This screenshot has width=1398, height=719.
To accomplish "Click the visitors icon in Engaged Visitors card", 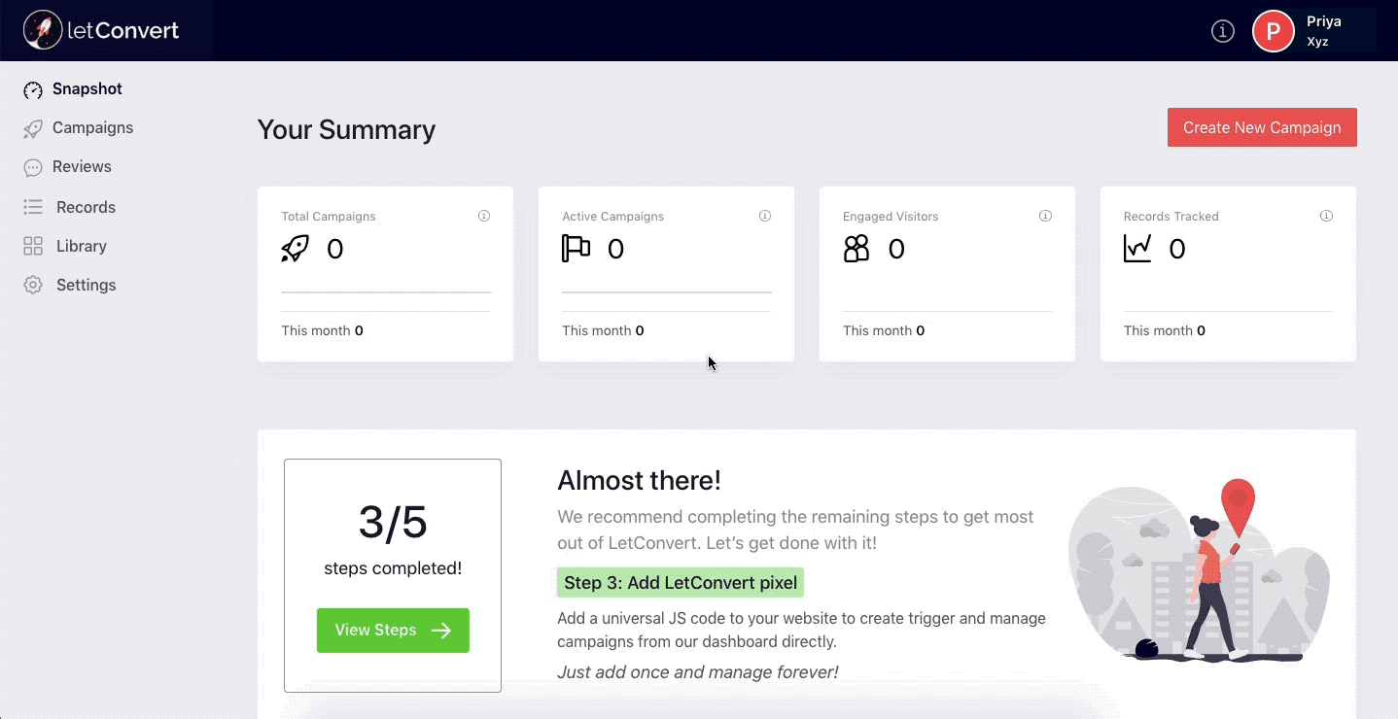I will tap(856, 249).
